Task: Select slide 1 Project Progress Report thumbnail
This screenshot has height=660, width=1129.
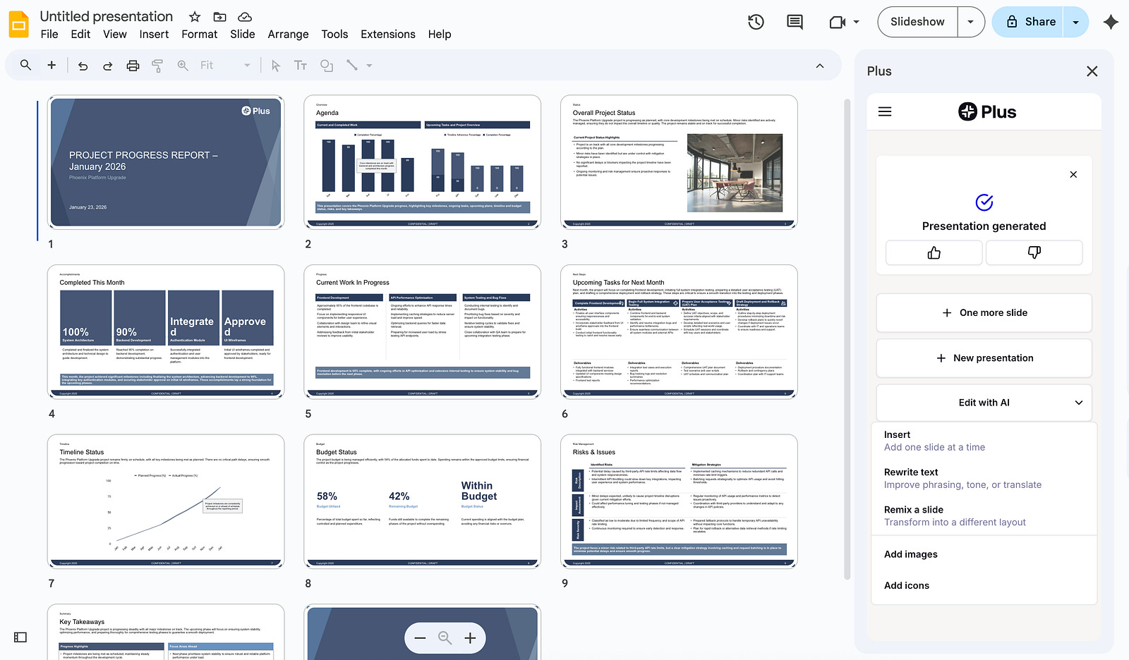Action: (x=166, y=162)
